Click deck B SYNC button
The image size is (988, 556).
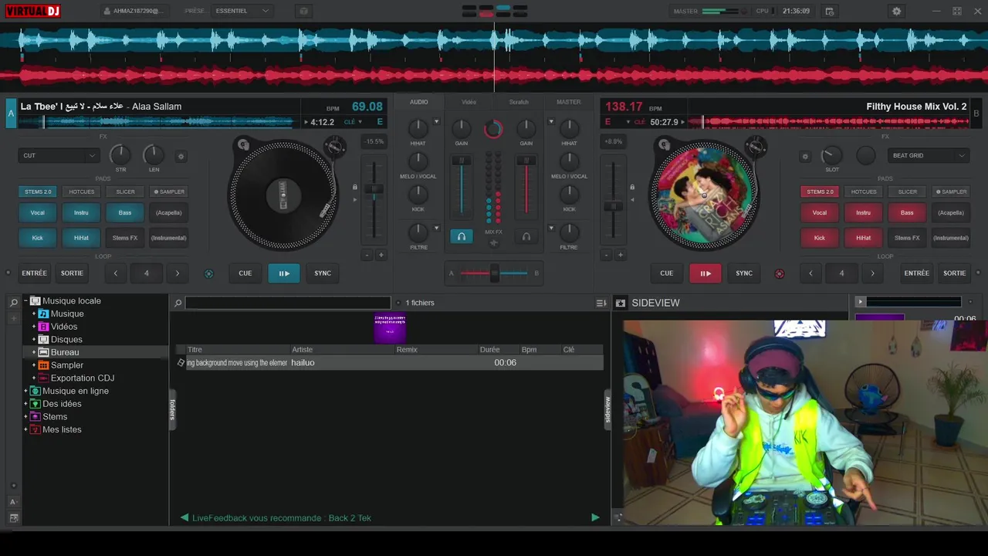pos(744,273)
